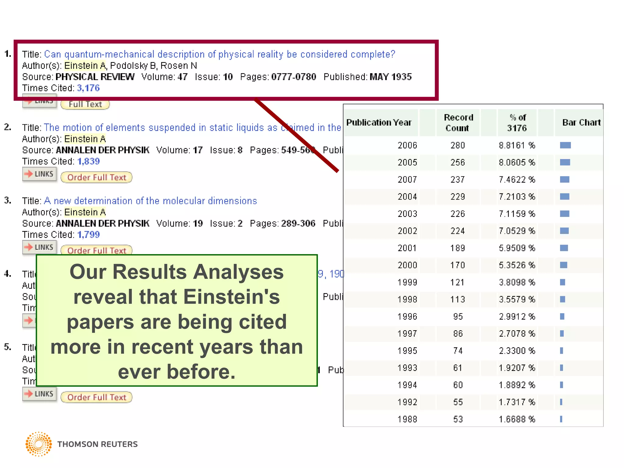Screen dimensions: 624x468
Task: Click the 7.4622 % value
Action: click(x=517, y=179)
